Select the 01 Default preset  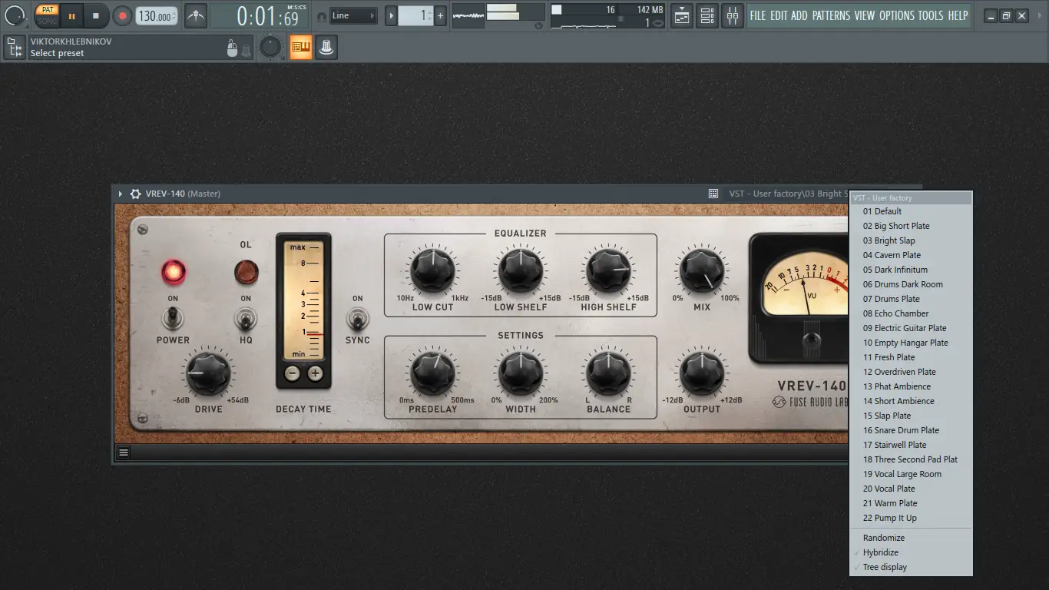911,211
